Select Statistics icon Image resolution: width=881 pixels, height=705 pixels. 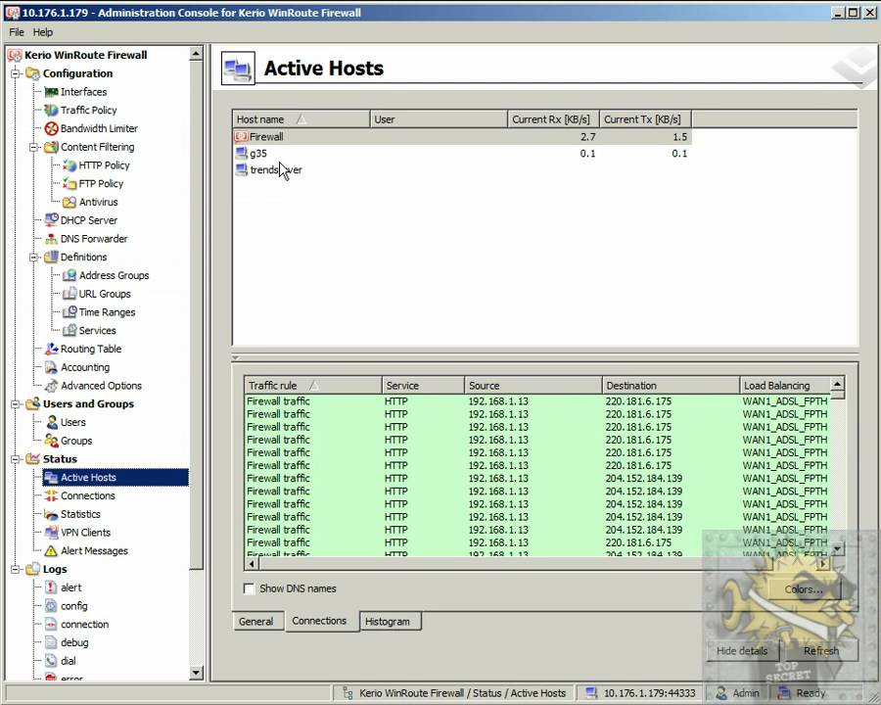pyautogui.click(x=51, y=514)
